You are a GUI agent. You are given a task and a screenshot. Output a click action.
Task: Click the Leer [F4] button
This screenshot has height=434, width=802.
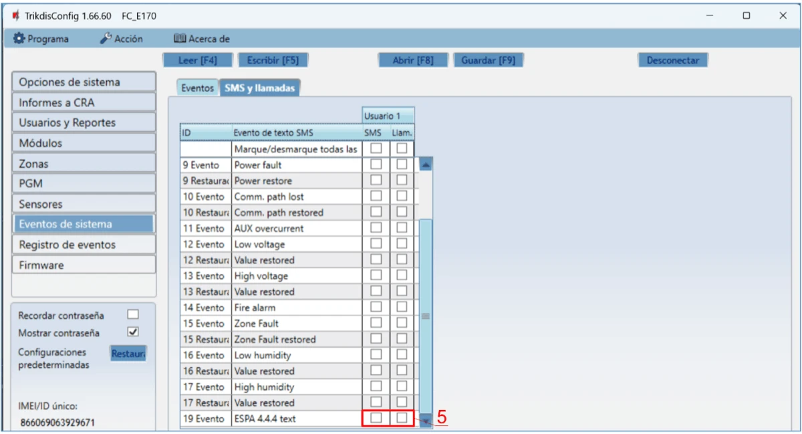(198, 60)
